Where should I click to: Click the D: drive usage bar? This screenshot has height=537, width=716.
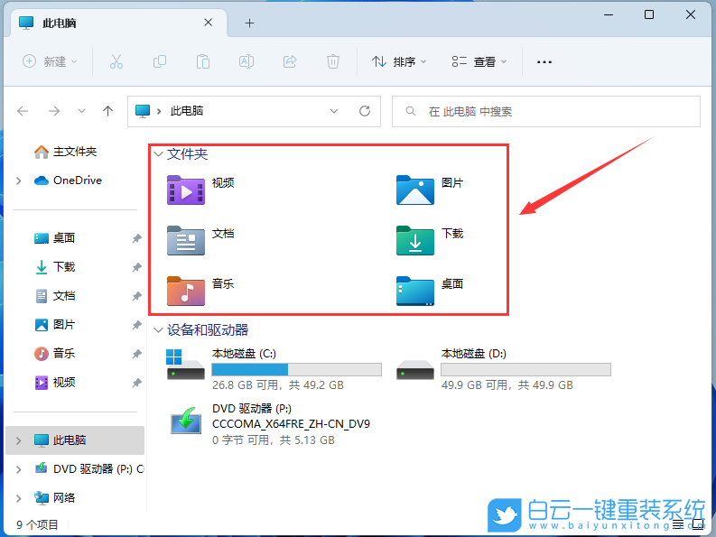(x=526, y=369)
